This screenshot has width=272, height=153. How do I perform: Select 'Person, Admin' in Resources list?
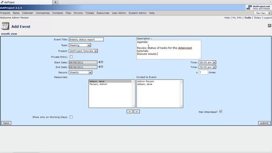click(x=110, y=84)
